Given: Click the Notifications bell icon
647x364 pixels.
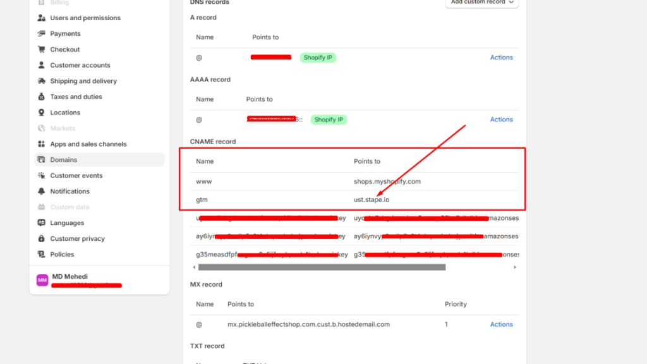Looking at the screenshot, I should (41, 191).
